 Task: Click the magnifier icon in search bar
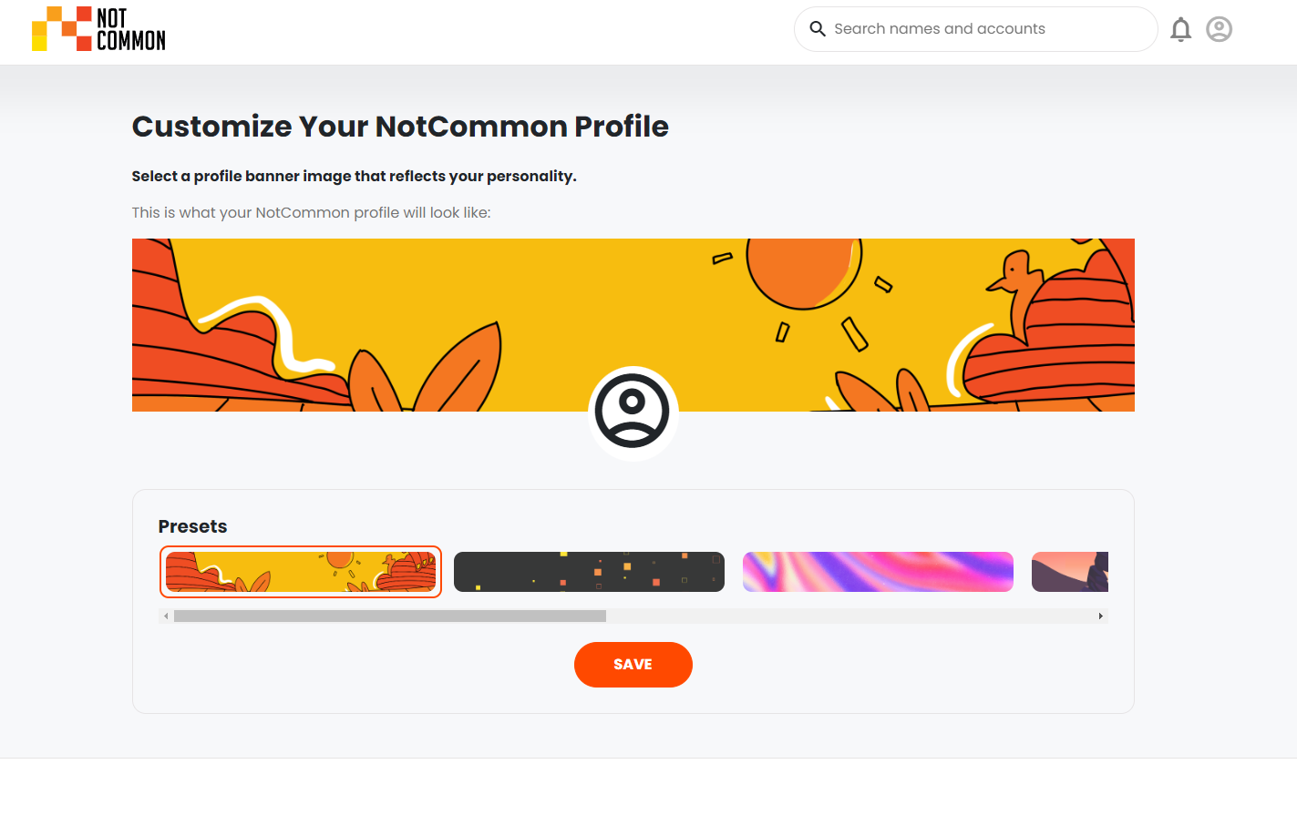click(x=818, y=29)
